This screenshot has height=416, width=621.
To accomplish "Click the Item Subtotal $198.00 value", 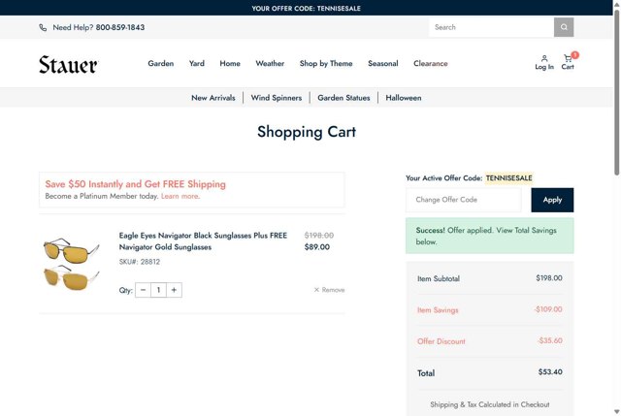I will pyautogui.click(x=549, y=278).
